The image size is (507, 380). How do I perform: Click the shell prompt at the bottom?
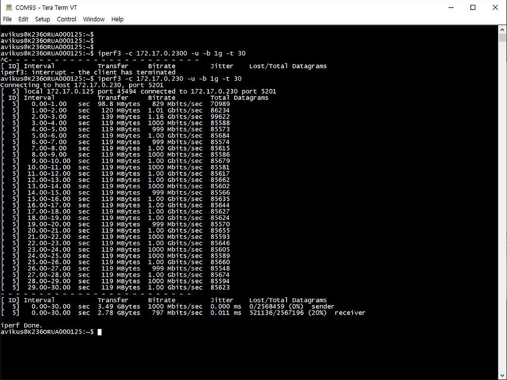pos(47,331)
